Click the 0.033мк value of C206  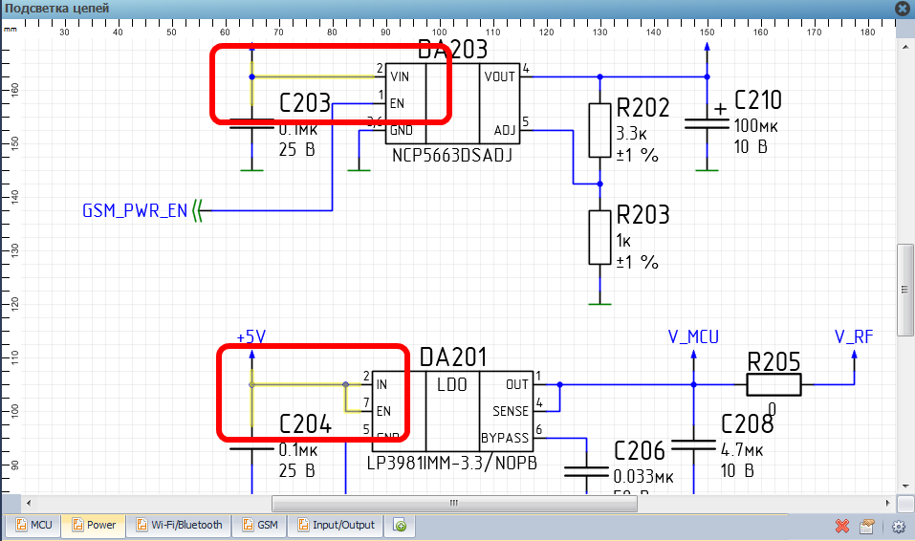tap(643, 477)
